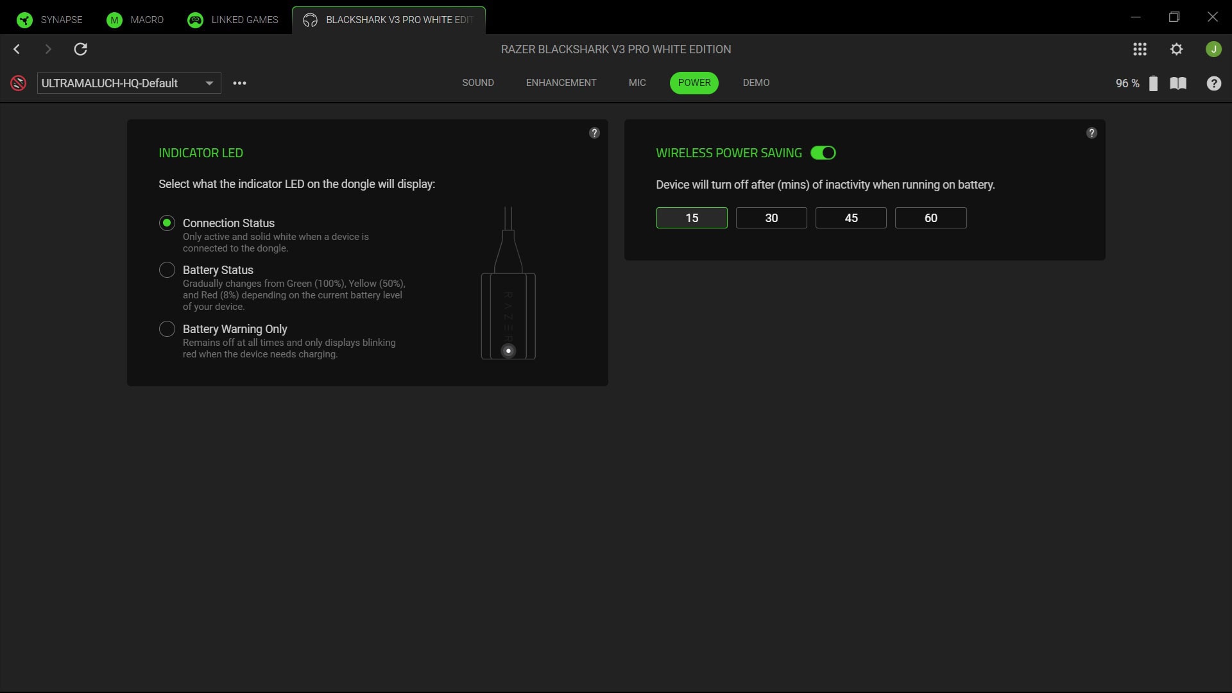
Task: Go forward with the right arrow
Action: (x=48, y=49)
